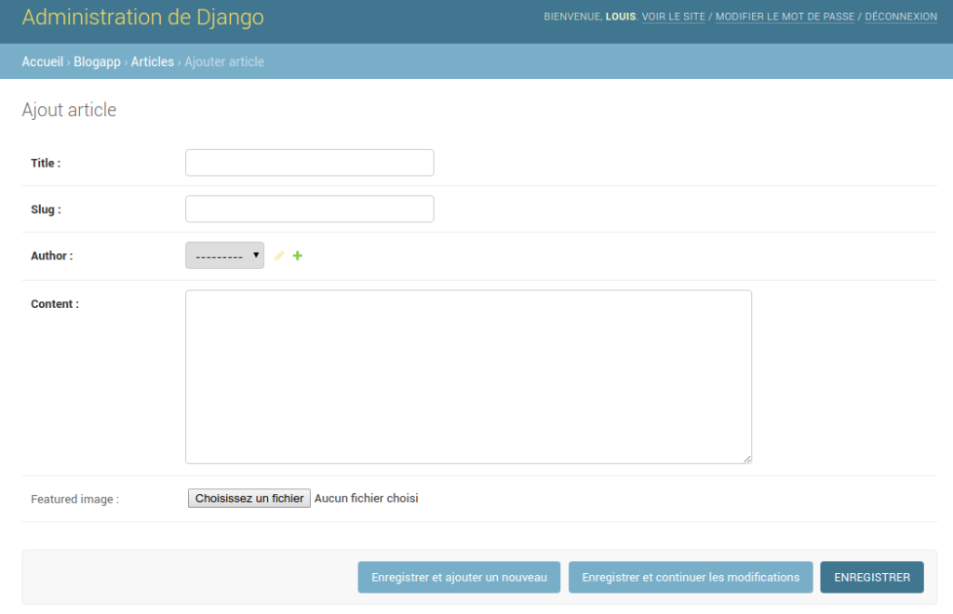Click the pencil icon to edit the selected Author
The width and height of the screenshot is (953, 614).
pos(278,255)
